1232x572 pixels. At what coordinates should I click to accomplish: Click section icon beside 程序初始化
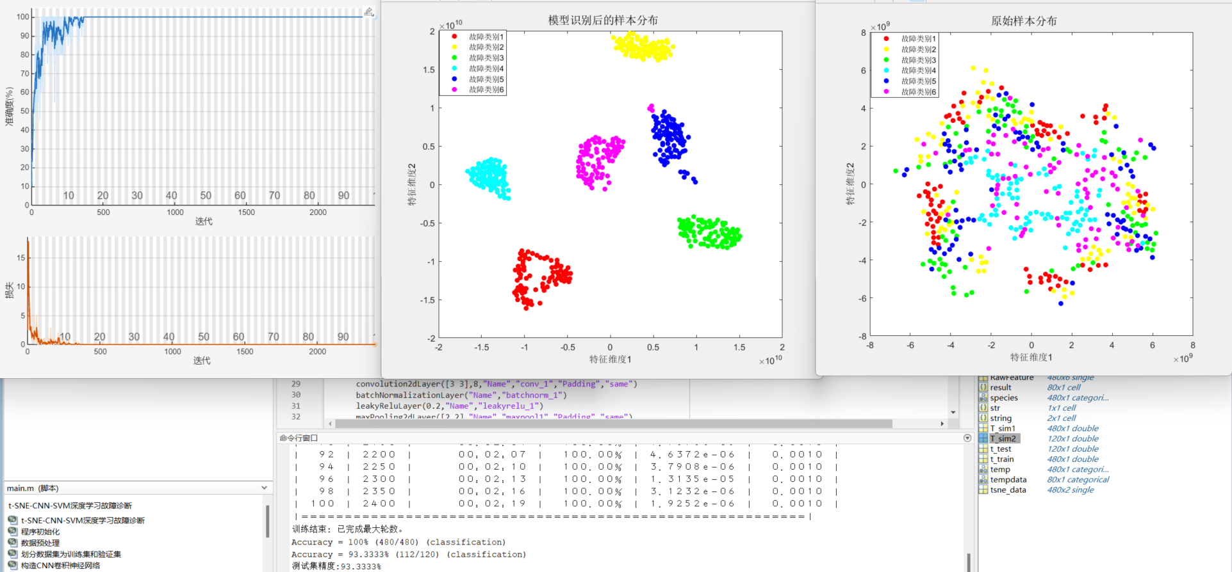(12, 531)
